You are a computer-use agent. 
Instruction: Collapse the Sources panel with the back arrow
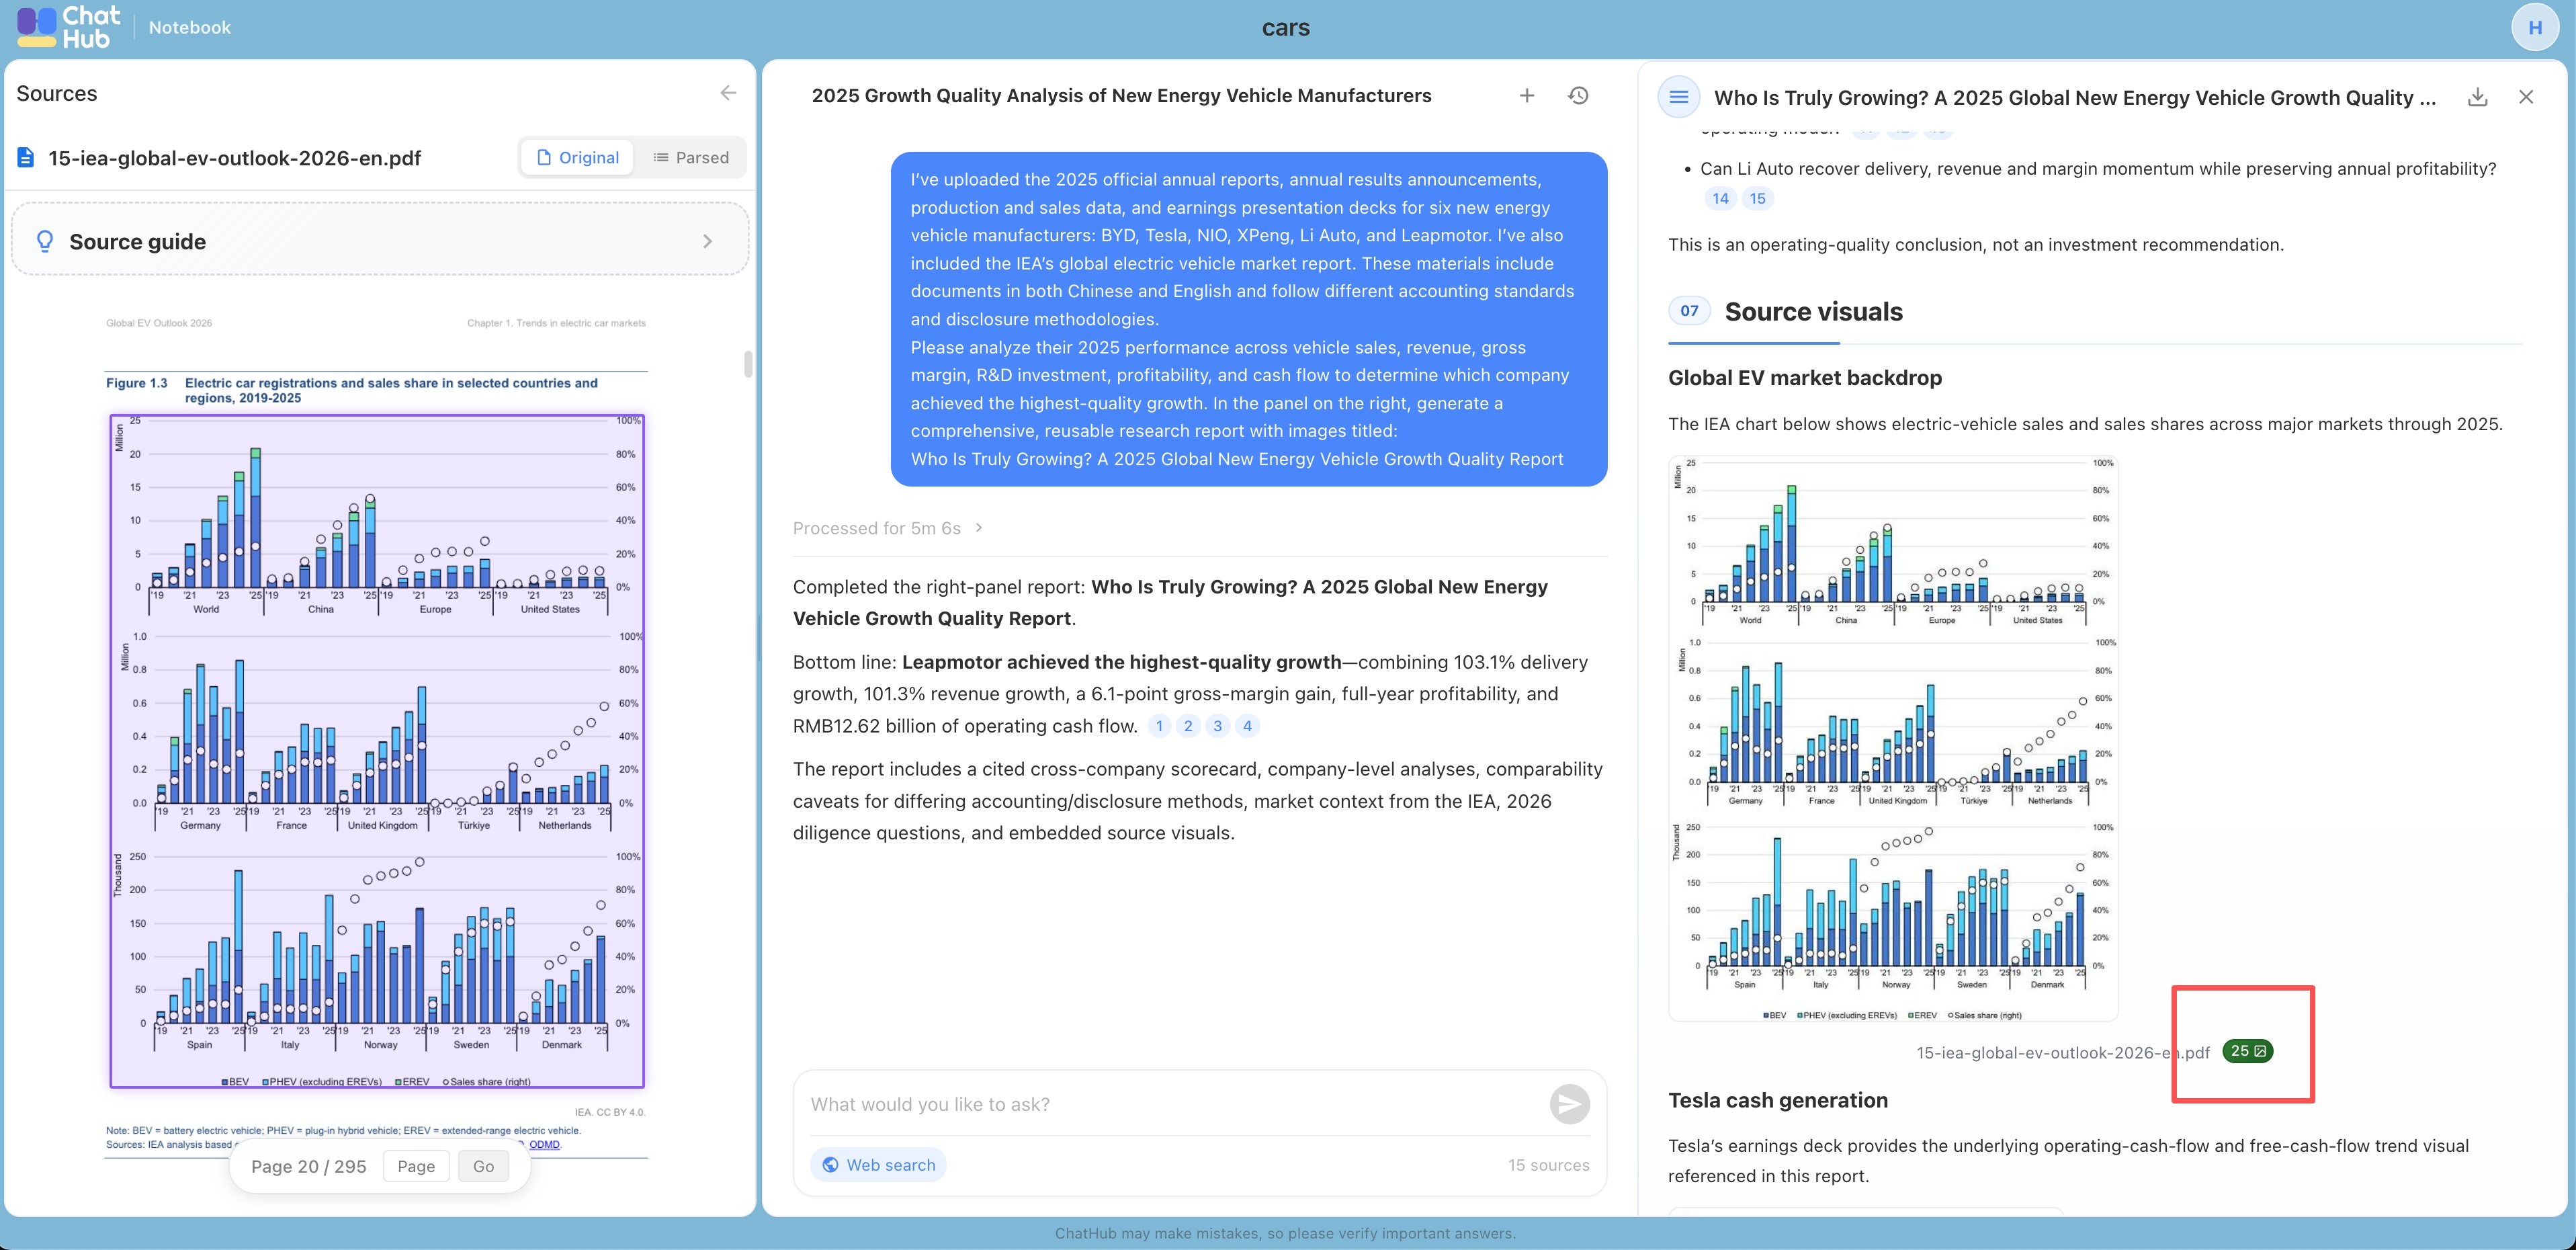pyautogui.click(x=728, y=93)
